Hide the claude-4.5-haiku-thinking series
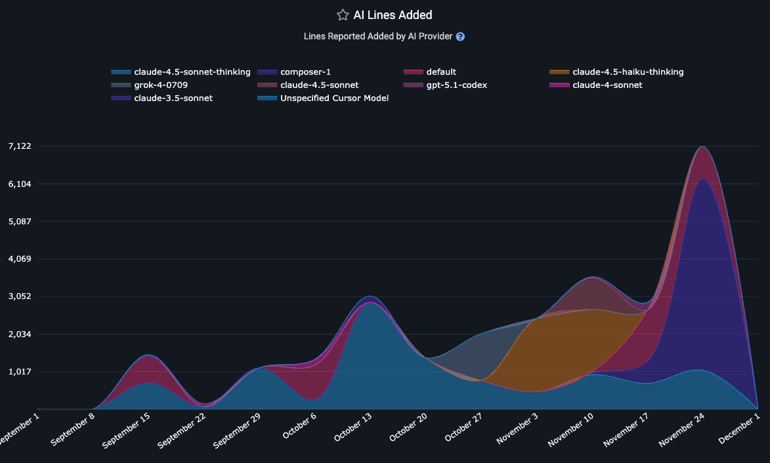The height and width of the screenshot is (463, 770). [x=628, y=72]
